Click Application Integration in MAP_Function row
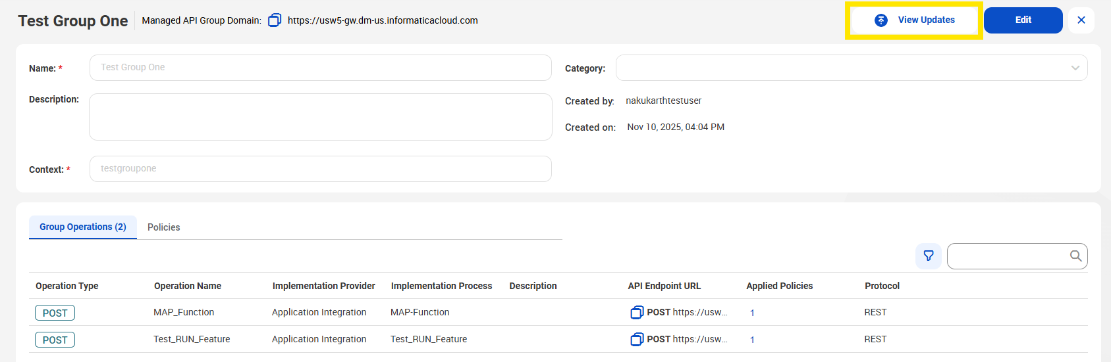This screenshot has height=362, width=1111. (x=319, y=313)
